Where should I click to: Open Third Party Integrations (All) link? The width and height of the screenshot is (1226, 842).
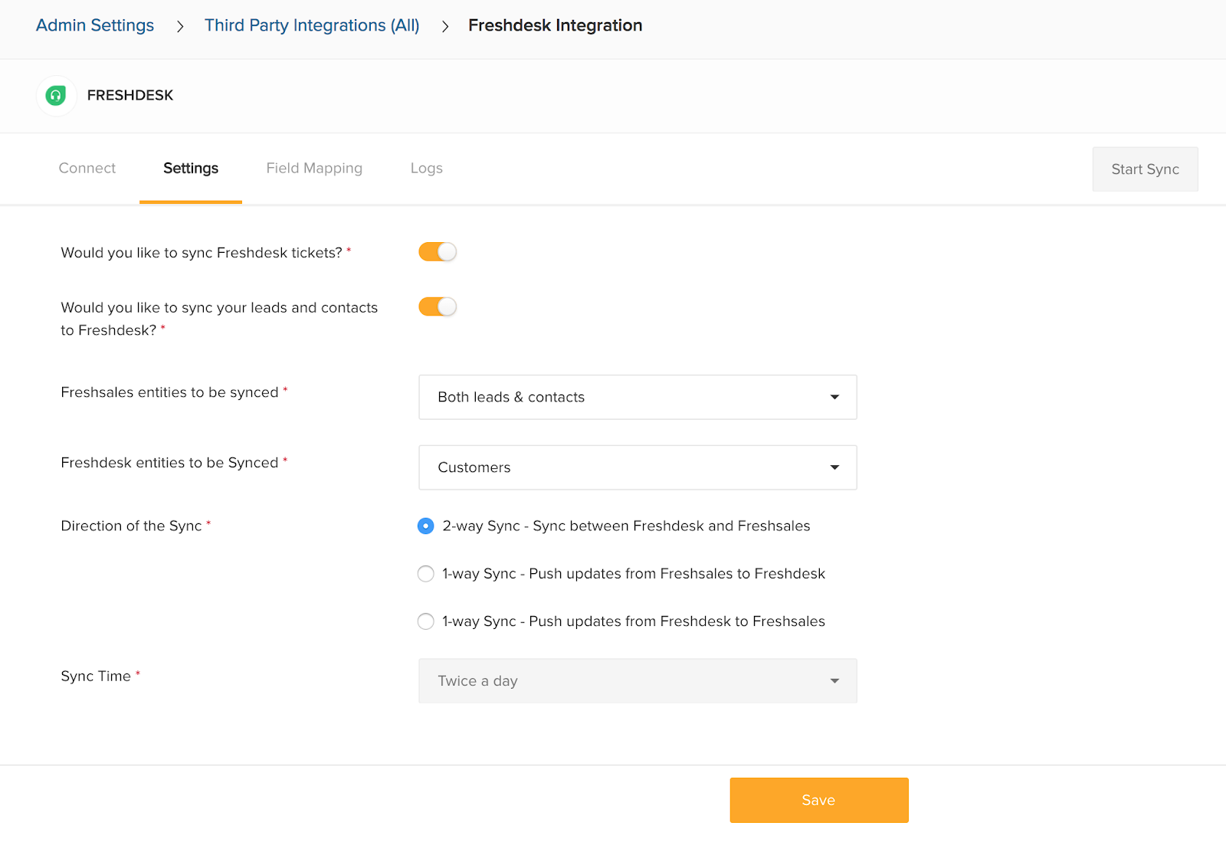tap(312, 25)
